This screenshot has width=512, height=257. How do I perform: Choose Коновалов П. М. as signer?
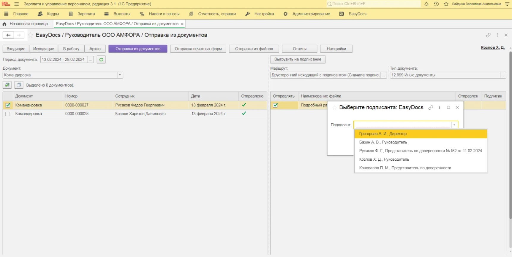pos(421,168)
